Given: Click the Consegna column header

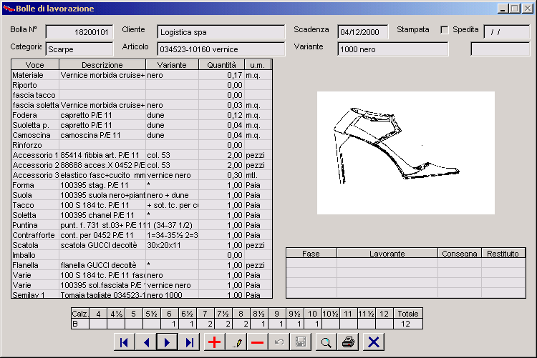Looking at the screenshot, I should coord(459,254).
